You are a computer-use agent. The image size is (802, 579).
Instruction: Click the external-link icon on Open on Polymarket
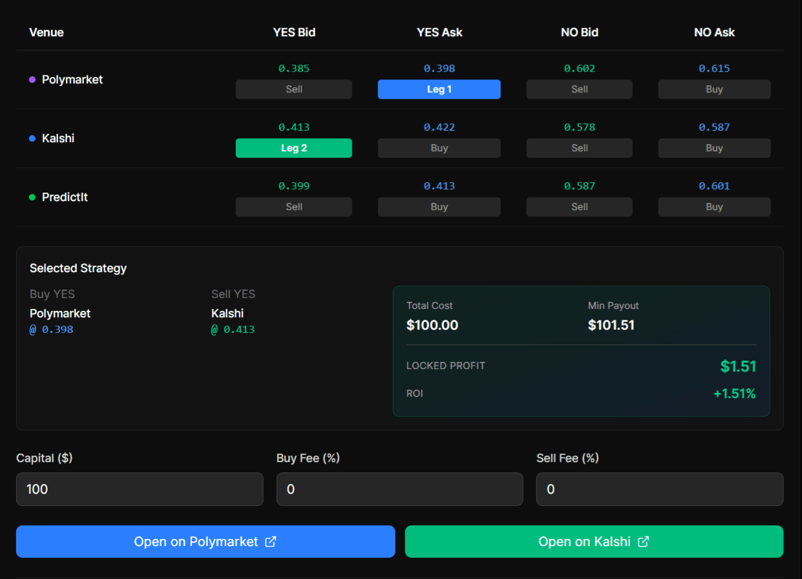coord(270,542)
